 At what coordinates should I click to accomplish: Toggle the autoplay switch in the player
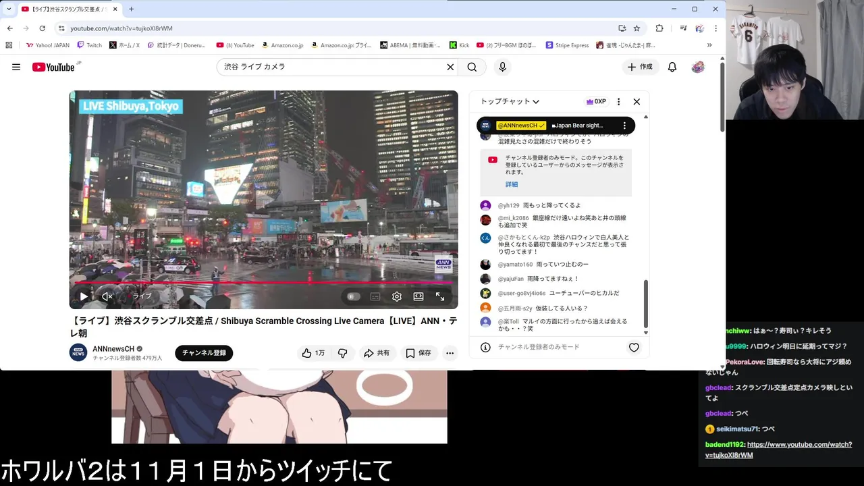point(353,296)
